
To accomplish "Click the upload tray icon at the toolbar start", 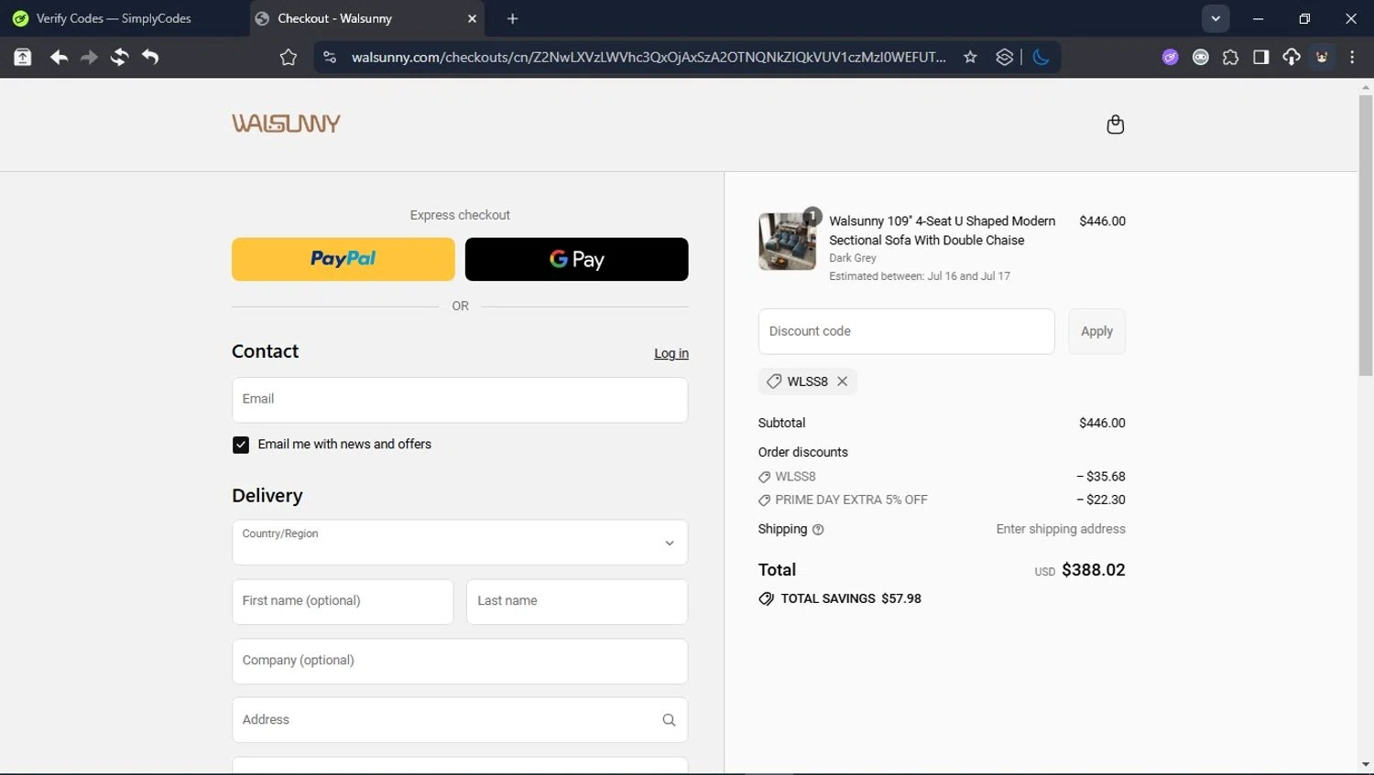I will 23,57.
